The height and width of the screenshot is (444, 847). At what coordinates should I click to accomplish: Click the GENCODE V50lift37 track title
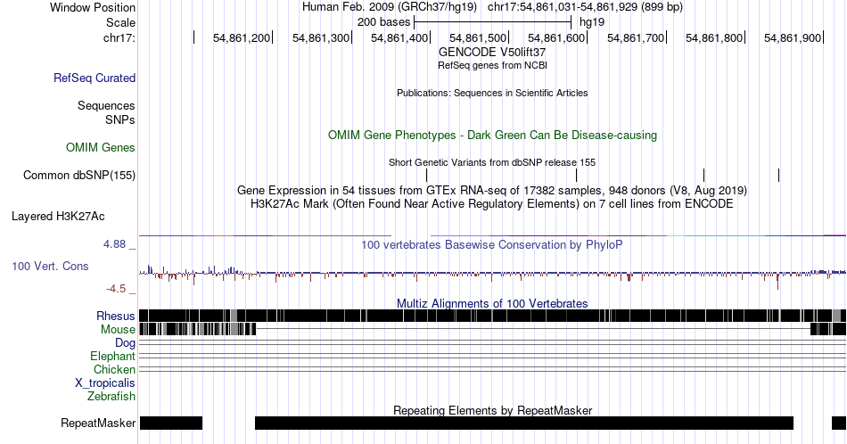[492, 53]
